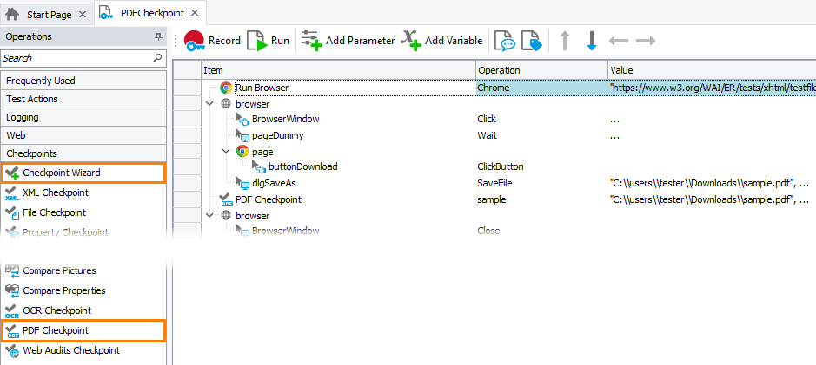The height and width of the screenshot is (365, 816).
Task: Click the comment speech bubble toolbar icon
Action: point(504,41)
